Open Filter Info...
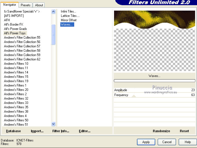Screen dimensions: 197x148 coord(61,131)
